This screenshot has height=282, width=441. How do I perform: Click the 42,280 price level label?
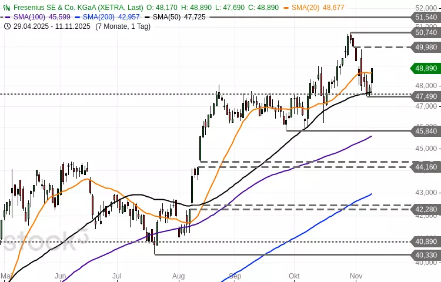(x=425, y=209)
